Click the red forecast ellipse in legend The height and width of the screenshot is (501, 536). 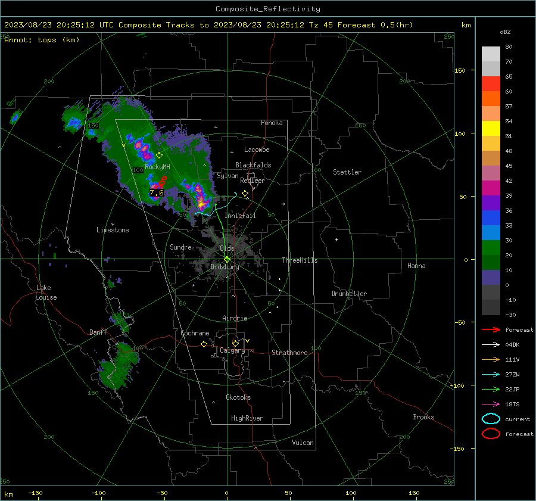click(491, 434)
